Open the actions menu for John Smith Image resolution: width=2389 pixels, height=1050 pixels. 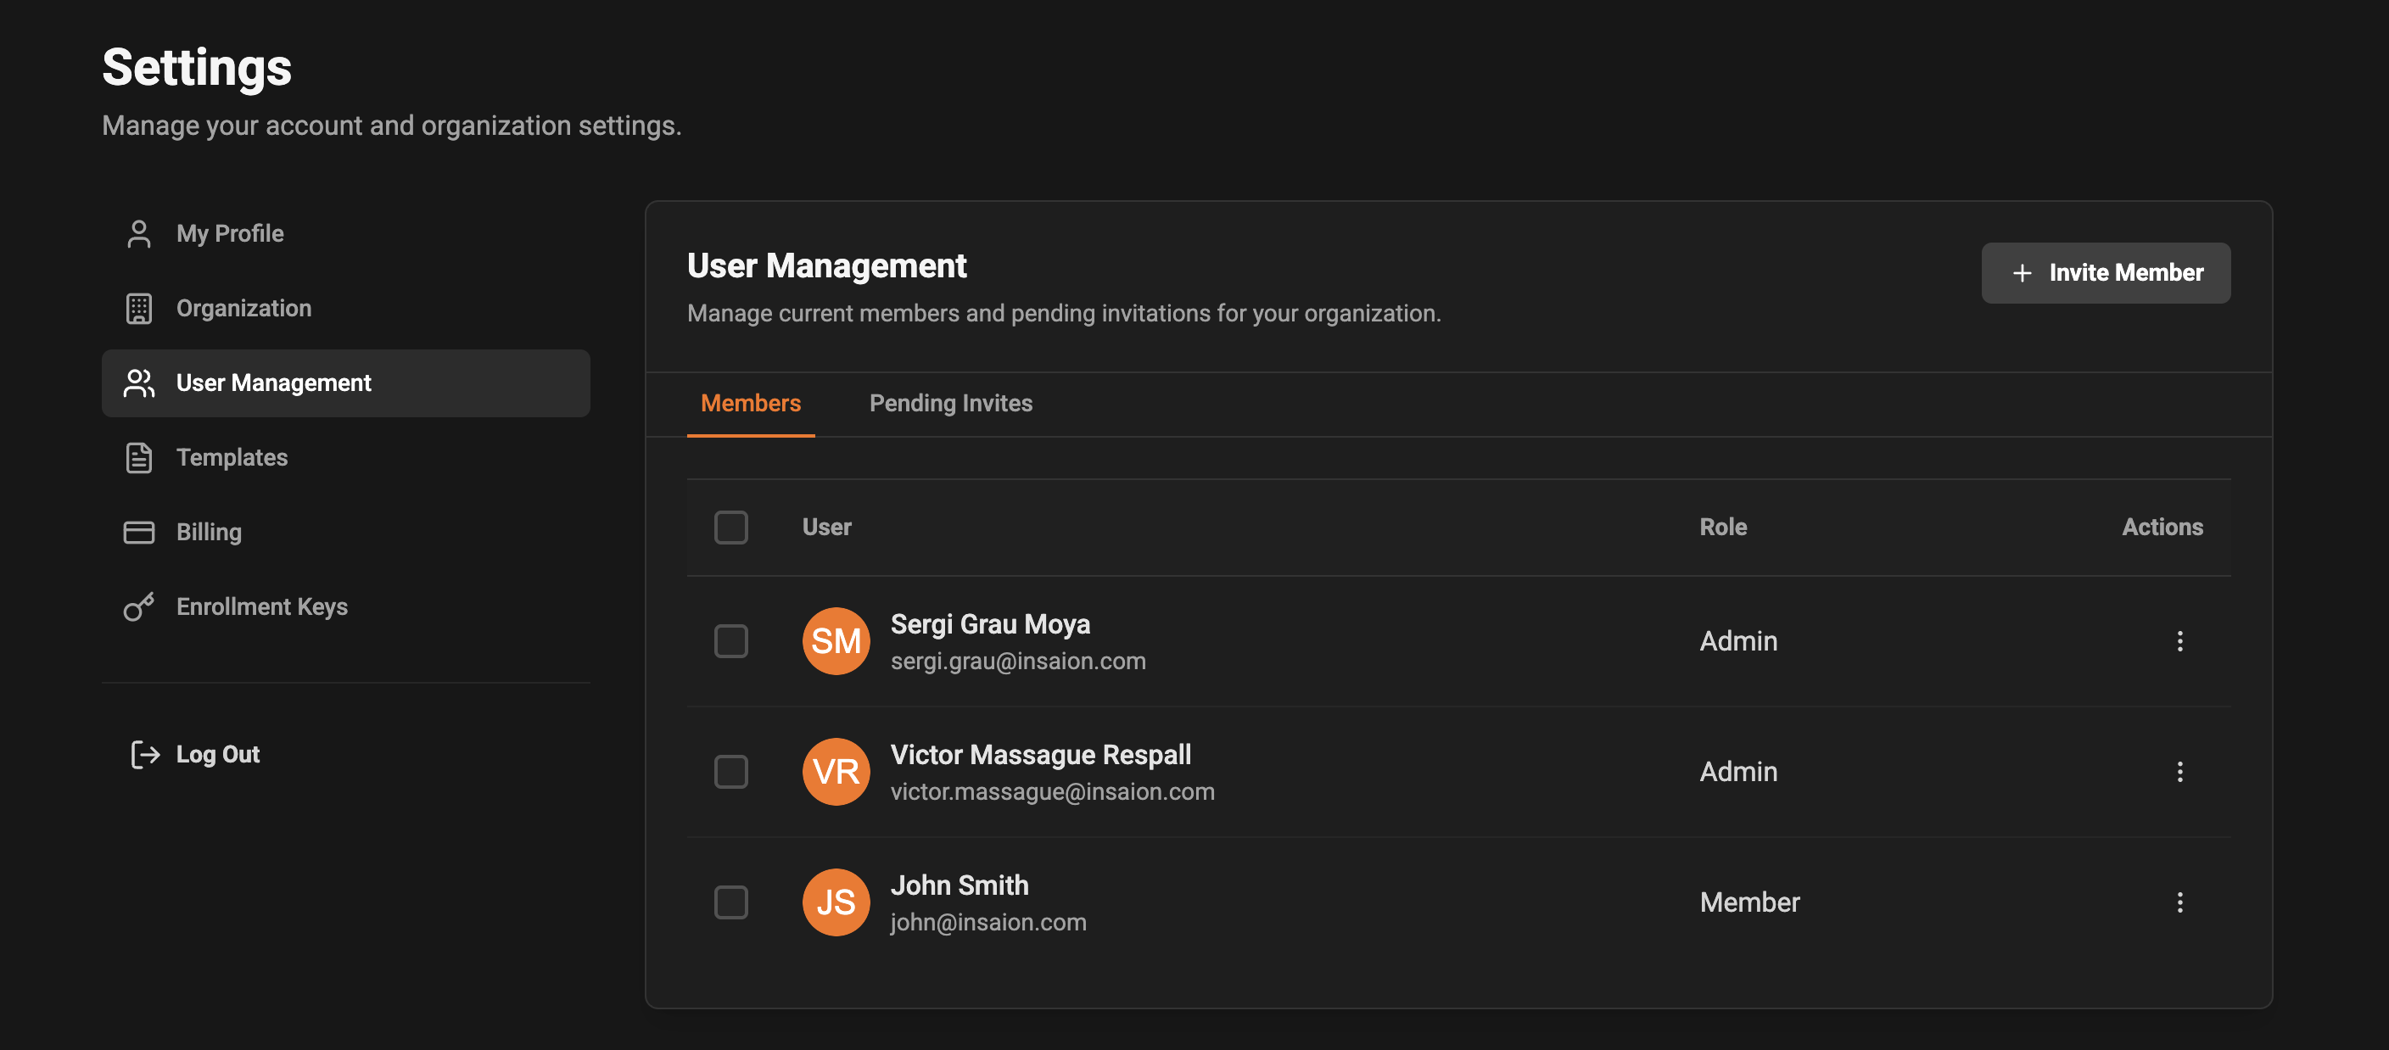coord(2180,902)
